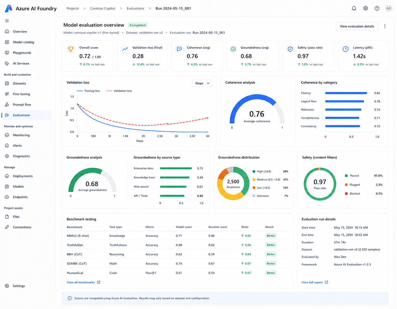The width and height of the screenshot is (397, 309).
Task: Click Evaluations breadcrumb
Action: 135,8
